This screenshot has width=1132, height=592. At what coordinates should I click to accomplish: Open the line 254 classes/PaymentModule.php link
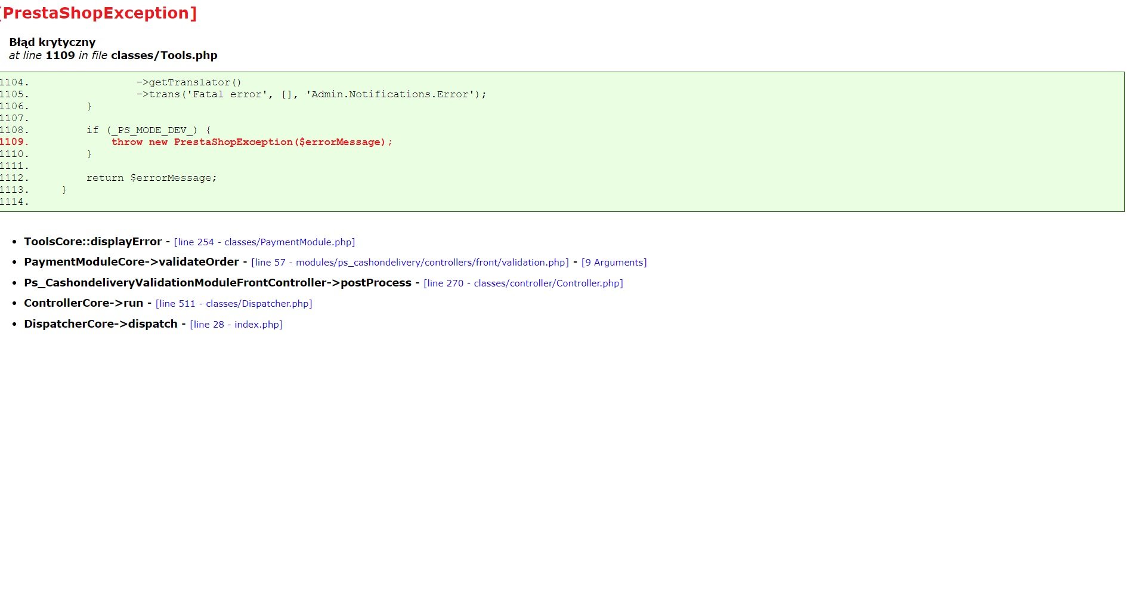click(x=264, y=242)
